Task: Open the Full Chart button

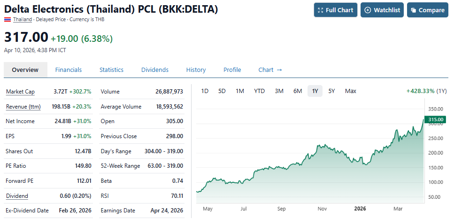Action: (335, 10)
